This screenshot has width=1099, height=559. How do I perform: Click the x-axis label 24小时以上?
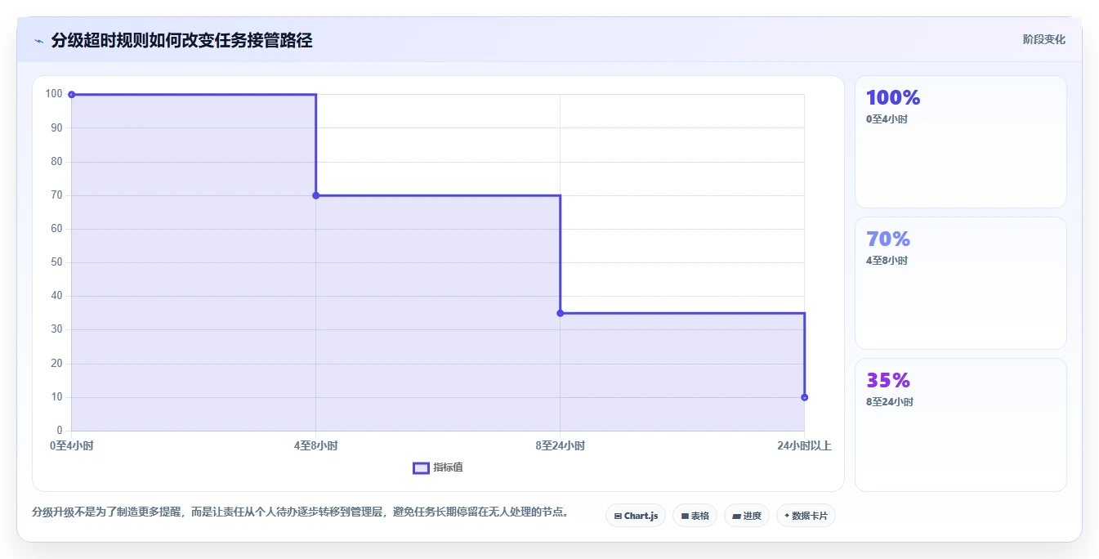pyautogui.click(x=804, y=446)
